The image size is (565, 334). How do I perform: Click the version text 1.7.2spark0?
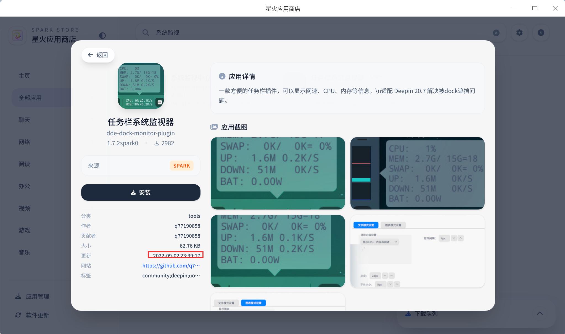point(123,143)
